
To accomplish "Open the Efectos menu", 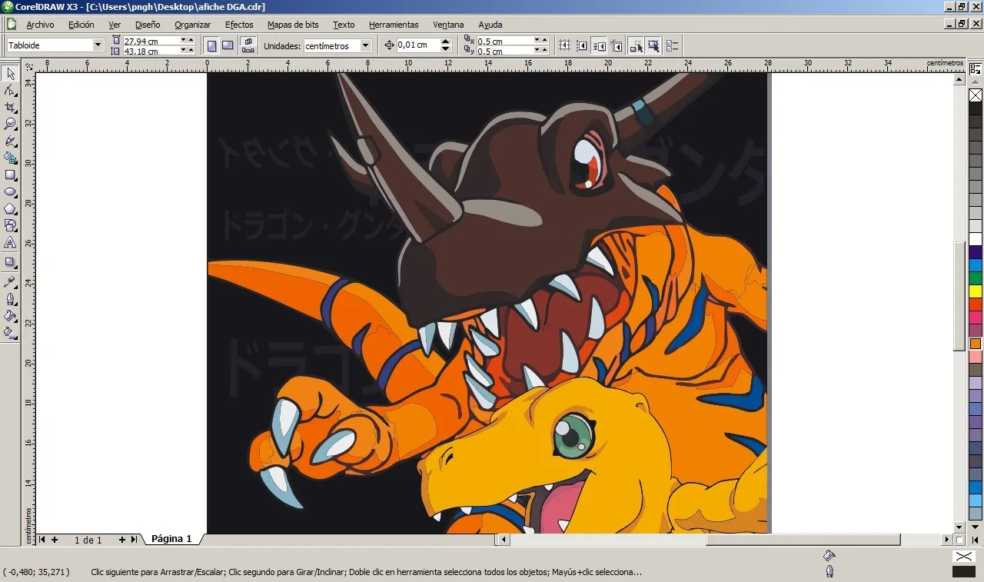I will click(239, 25).
